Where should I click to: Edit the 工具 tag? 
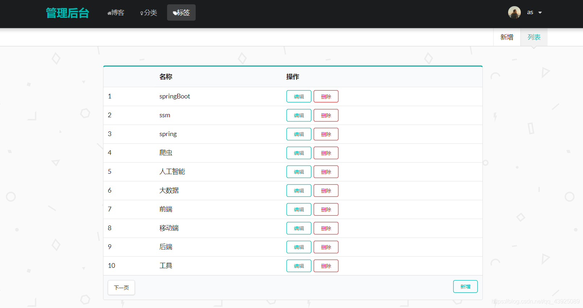click(299, 266)
